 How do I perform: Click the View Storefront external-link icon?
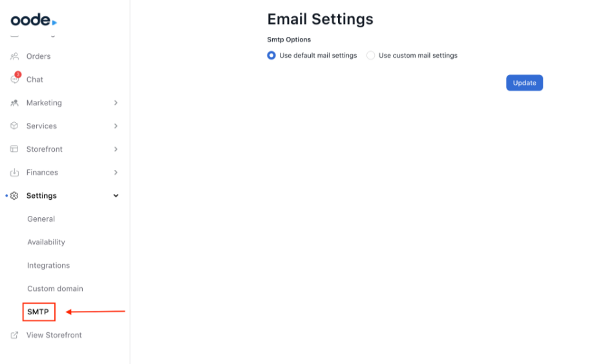(x=14, y=336)
